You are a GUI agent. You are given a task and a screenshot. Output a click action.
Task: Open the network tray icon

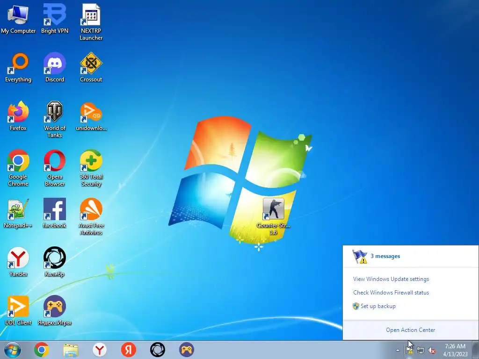[x=421, y=351]
